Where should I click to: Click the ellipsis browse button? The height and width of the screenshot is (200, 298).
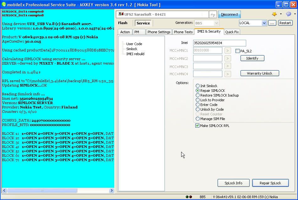(272, 23)
